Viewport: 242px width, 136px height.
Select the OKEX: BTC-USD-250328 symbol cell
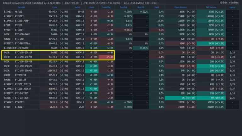(21, 61)
